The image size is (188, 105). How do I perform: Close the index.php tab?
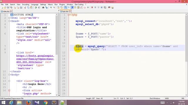[x=11, y=11]
